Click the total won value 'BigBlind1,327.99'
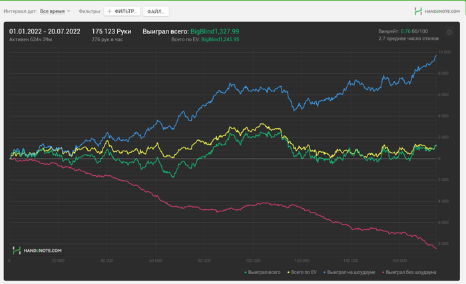This screenshot has height=284, width=466. coord(214,31)
